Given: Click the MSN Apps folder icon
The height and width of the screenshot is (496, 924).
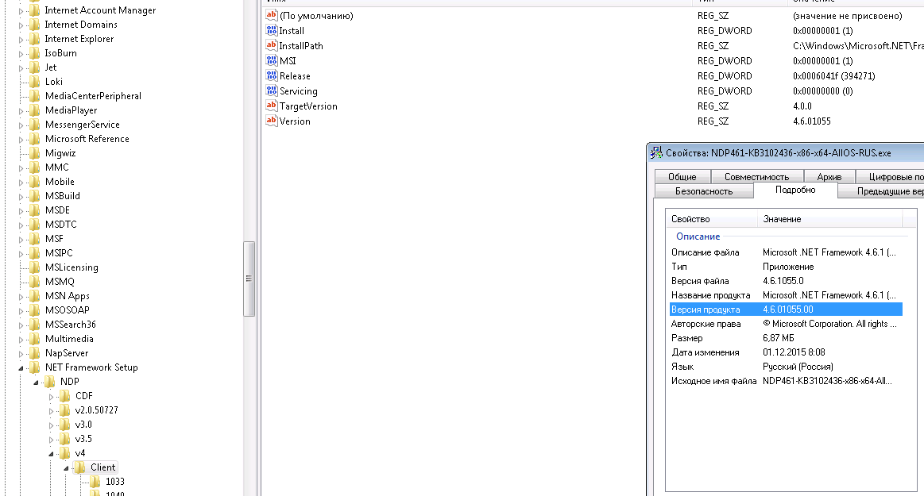Looking at the screenshot, I should [36, 296].
